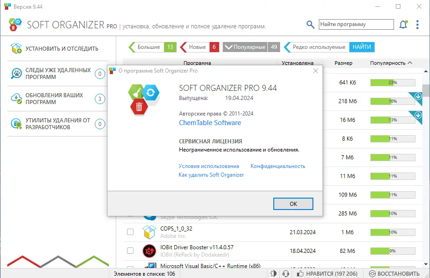
Task: Click the 641 КБ size value
Action: (348, 83)
